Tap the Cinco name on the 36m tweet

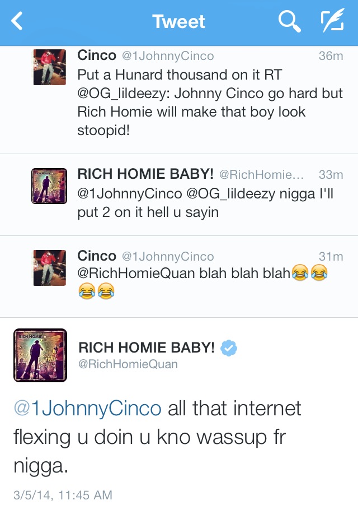pyautogui.click(x=97, y=55)
